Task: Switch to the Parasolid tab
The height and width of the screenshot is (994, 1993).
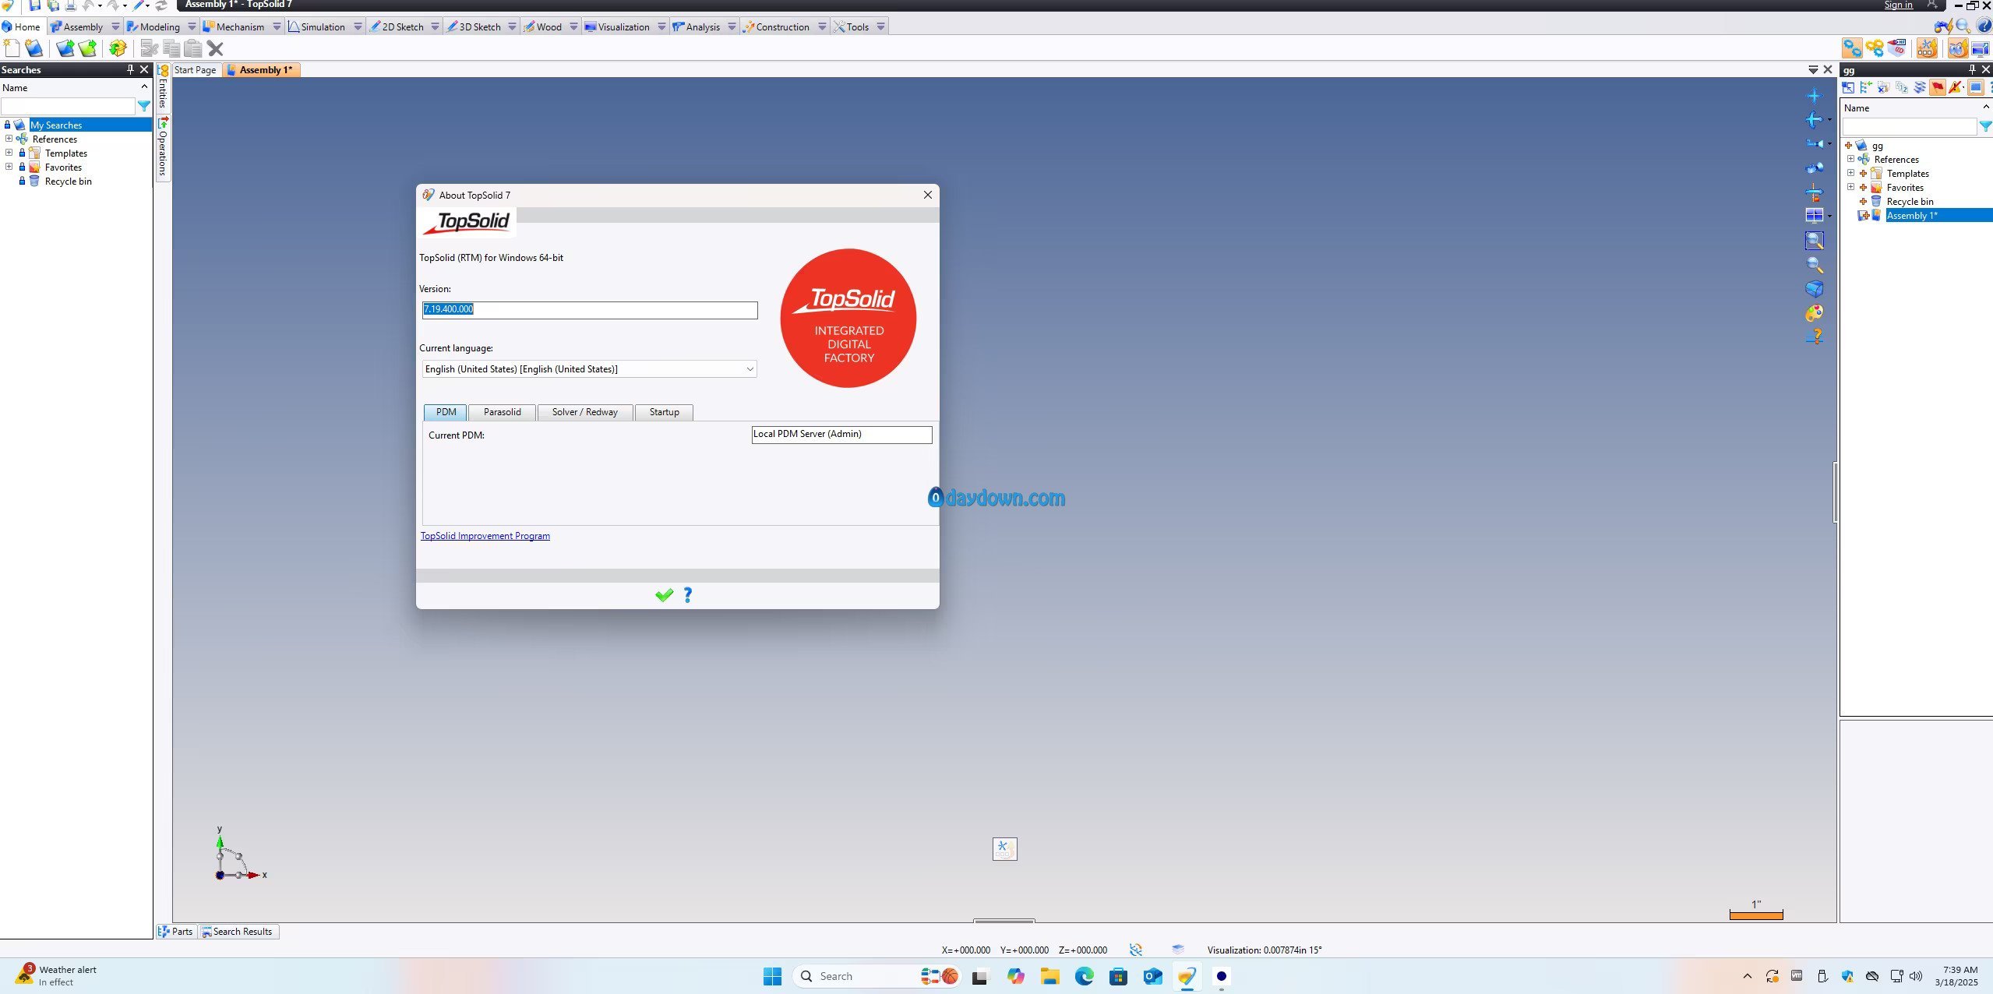Action: (x=503, y=412)
